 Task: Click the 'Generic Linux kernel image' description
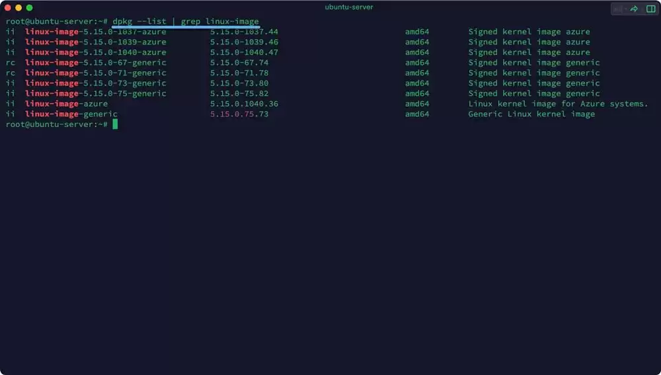pyautogui.click(x=531, y=114)
